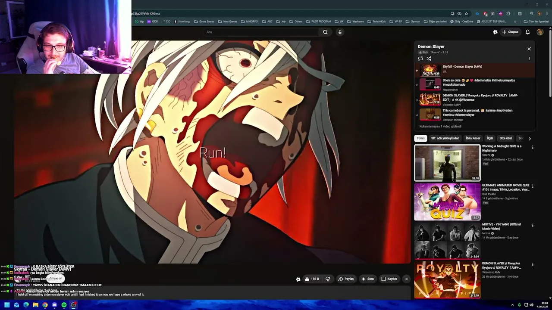Open MOTIVE - YIN YANG video thumbnail
Image resolution: width=552 pixels, height=310 pixels.
(x=447, y=241)
